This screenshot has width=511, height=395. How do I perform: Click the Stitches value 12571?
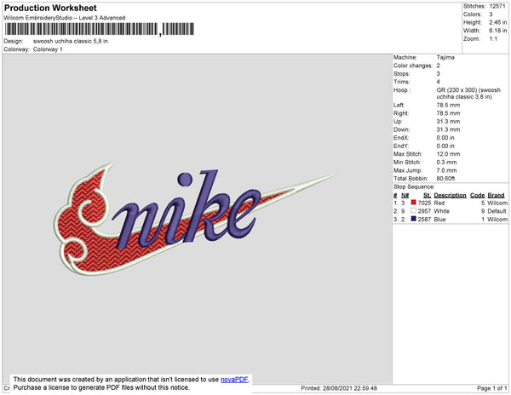(x=497, y=6)
